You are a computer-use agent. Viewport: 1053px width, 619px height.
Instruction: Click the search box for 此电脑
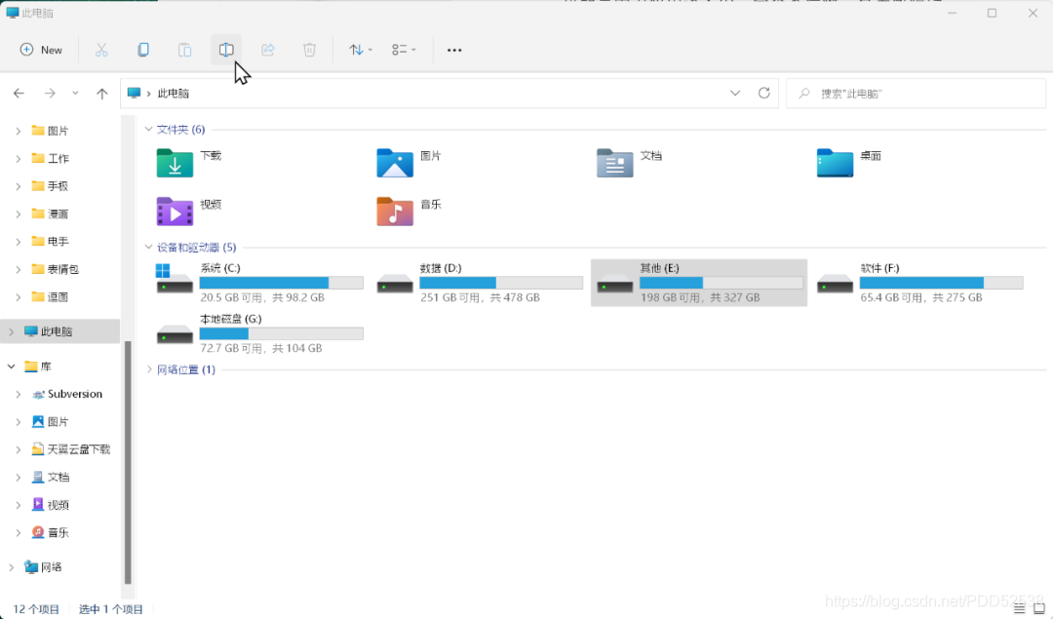coord(916,94)
